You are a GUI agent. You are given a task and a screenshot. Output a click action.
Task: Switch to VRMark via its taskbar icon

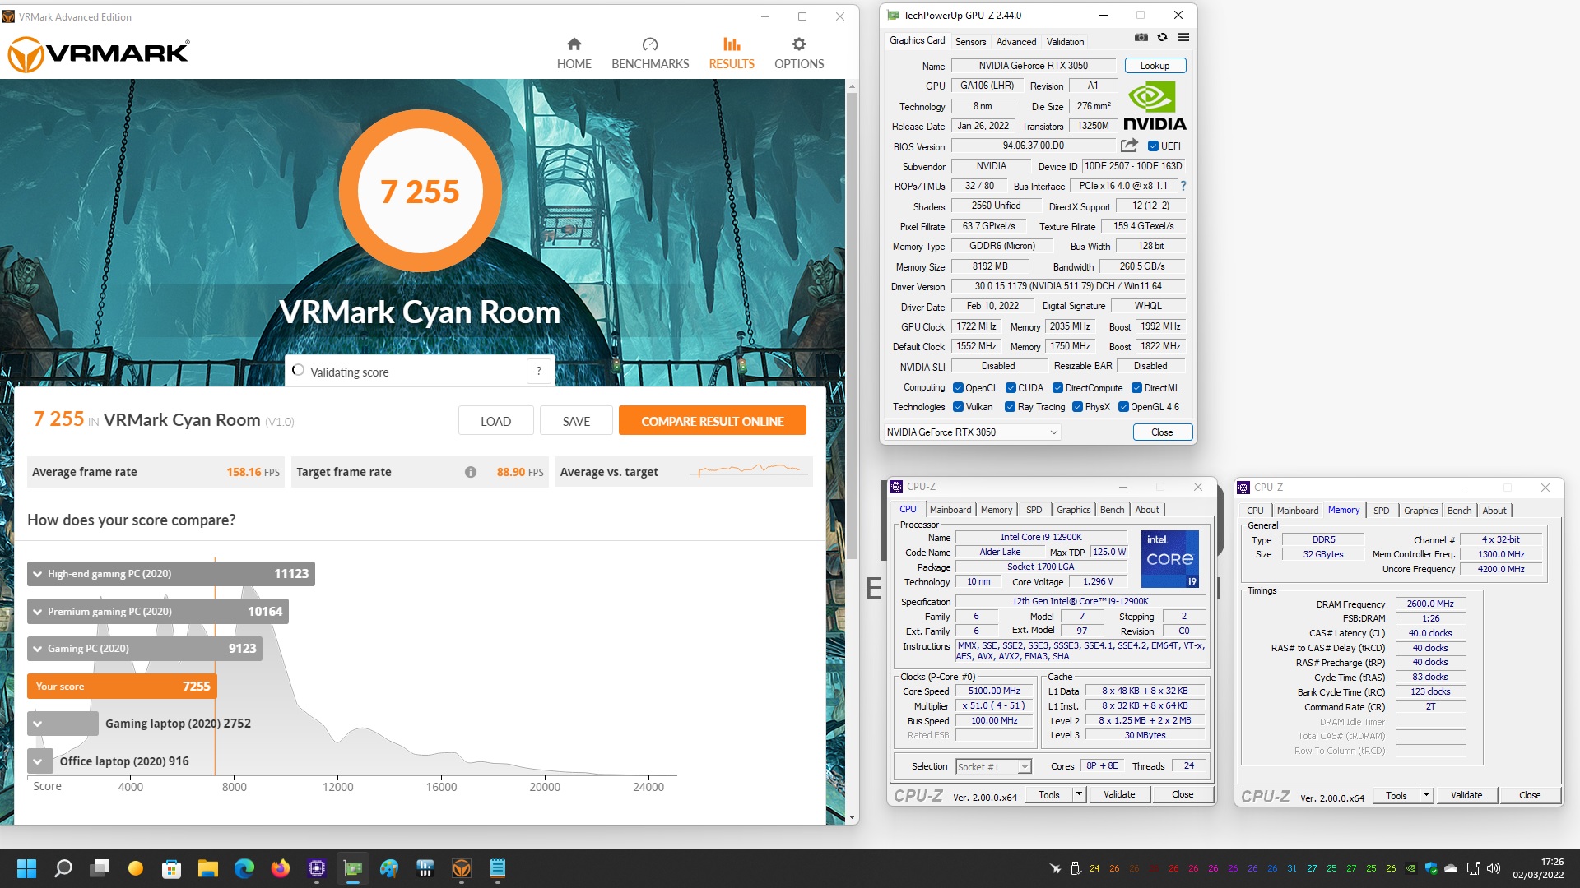coord(462,868)
